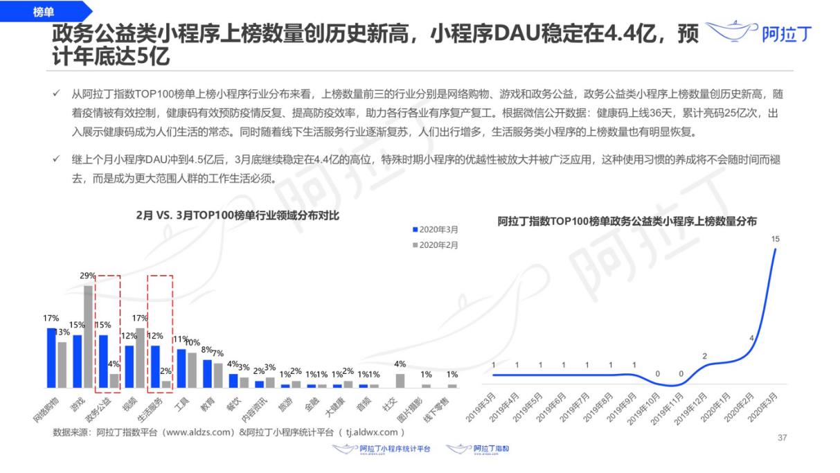Click the blue 2020年3月 legend swatch
Image resolution: width=840 pixels, height=473 pixels.
pyautogui.click(x=414, y=229)
